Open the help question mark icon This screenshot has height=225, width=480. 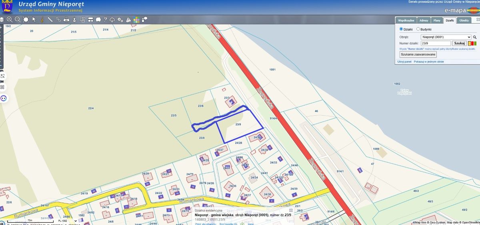click(105, 19)
